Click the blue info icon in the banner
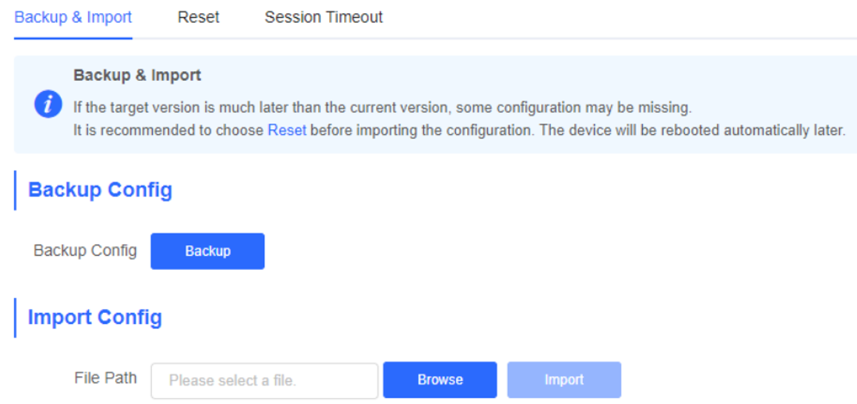The width and height of the screenshot is (857, 404). coord(48,104)
